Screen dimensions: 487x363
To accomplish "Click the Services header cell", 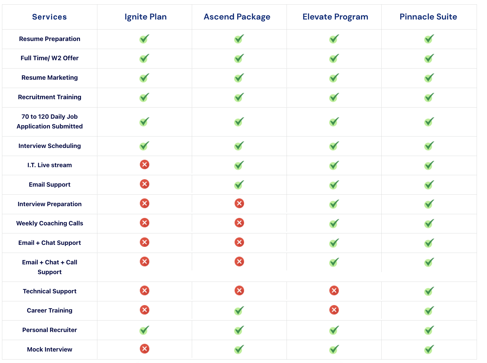I will 49,17.
